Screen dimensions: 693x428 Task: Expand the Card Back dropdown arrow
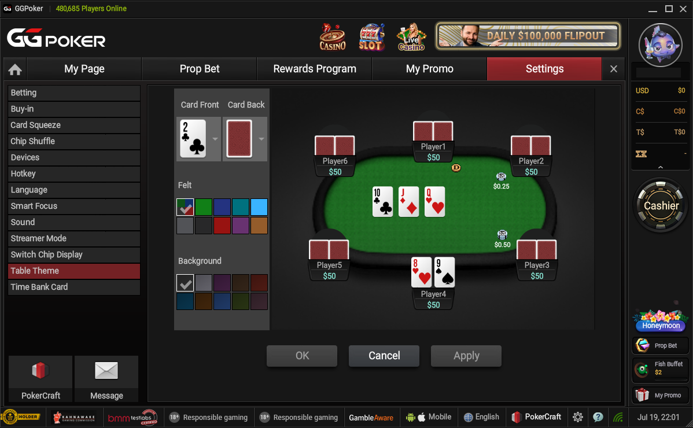click(x=261, y=139)
